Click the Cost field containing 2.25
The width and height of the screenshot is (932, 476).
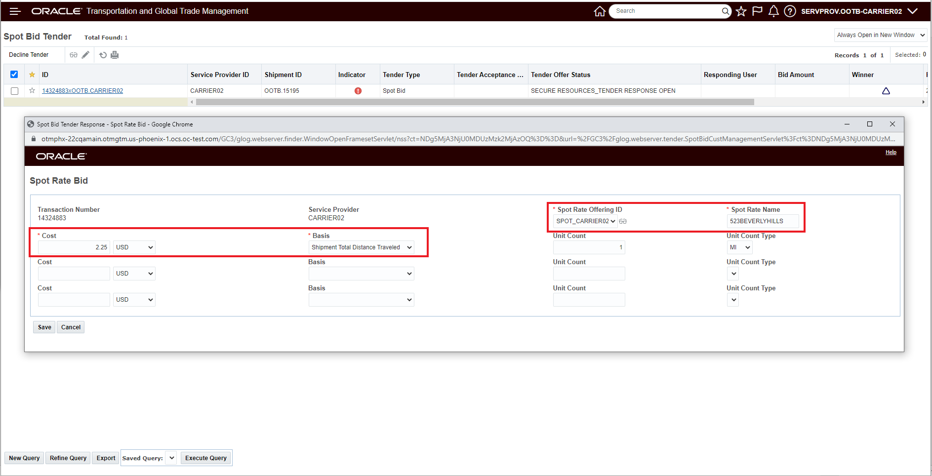[x=74, y=247]
